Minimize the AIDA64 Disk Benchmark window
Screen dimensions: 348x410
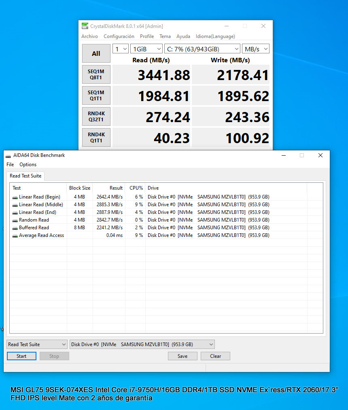tap(284, 155)
